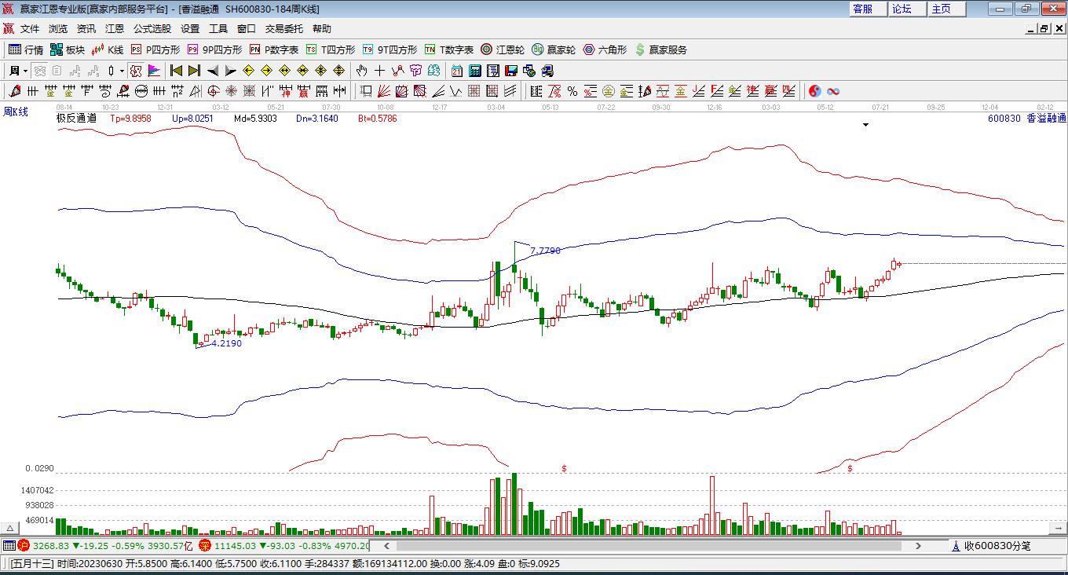Viewport: 1068px width, 575px height.
Task: Open the 帮助 menu
Action: click(x=322, y=29)
